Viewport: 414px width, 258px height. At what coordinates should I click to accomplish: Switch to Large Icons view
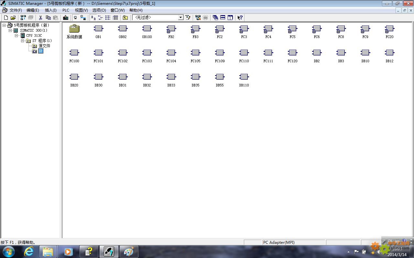93,18
